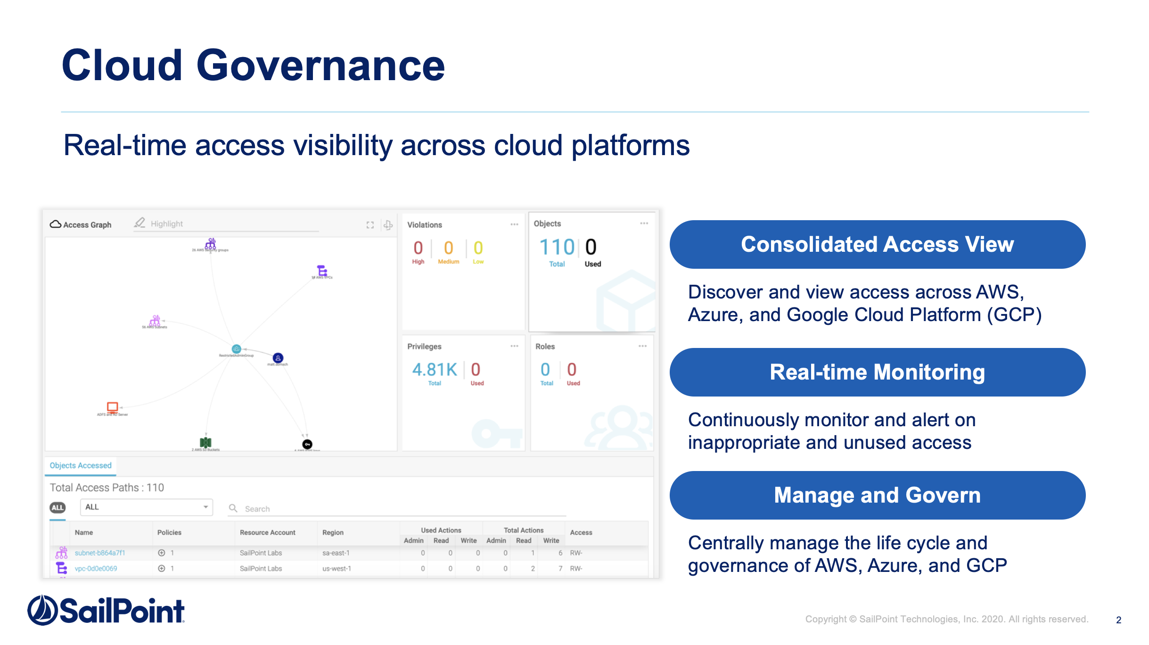Toggle the ALL filter pill
Image resolution: width=1149 pixels, height=645 pixels.
[x=57, y=507]
